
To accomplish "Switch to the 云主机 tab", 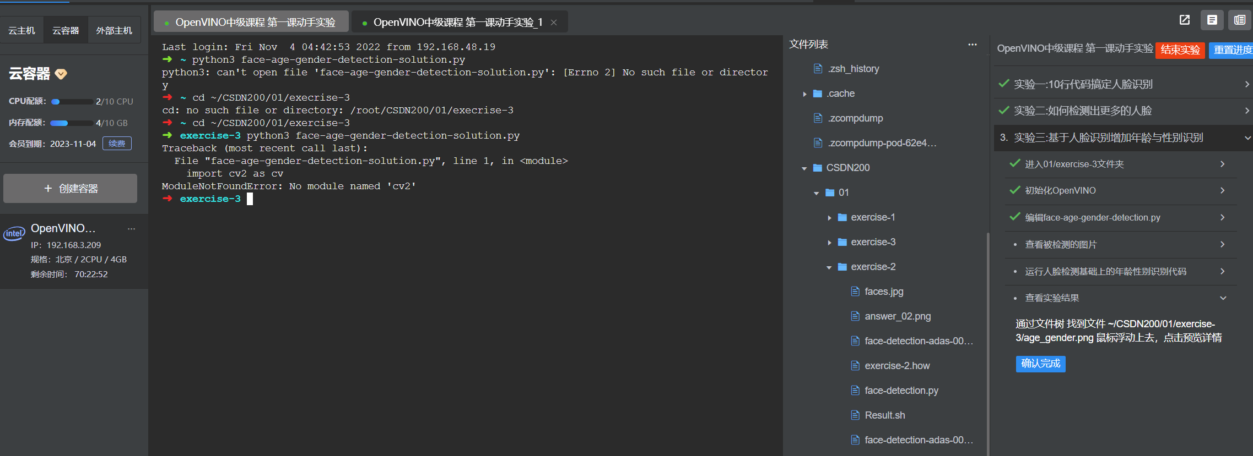I will click(x=21, y=31).
